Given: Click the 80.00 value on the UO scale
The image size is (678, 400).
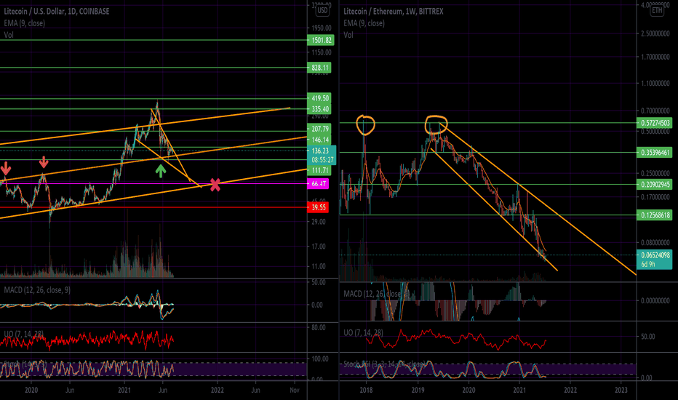Looking at the screenshot, I should (318, 328).
